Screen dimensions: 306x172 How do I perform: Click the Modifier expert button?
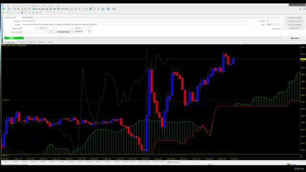295,28
